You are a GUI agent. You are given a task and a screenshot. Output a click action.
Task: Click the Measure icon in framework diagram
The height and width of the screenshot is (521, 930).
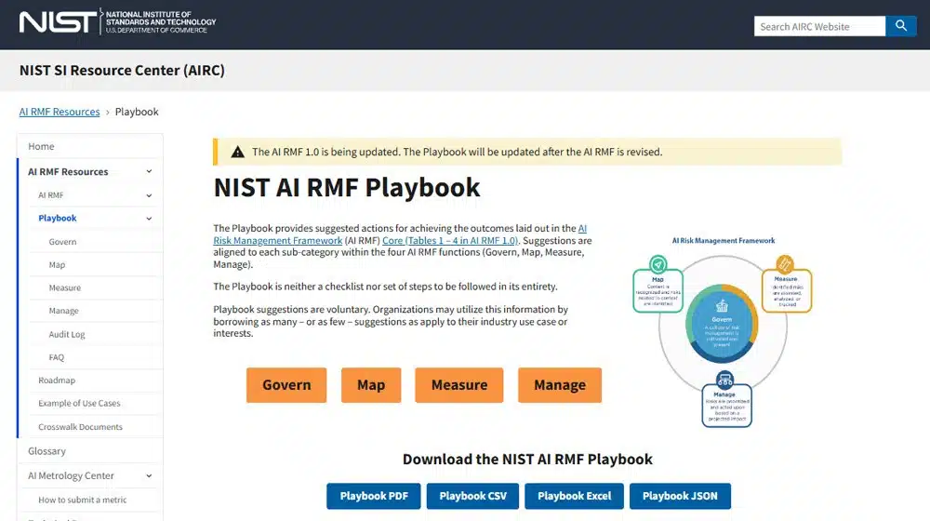tap(785, 263)
